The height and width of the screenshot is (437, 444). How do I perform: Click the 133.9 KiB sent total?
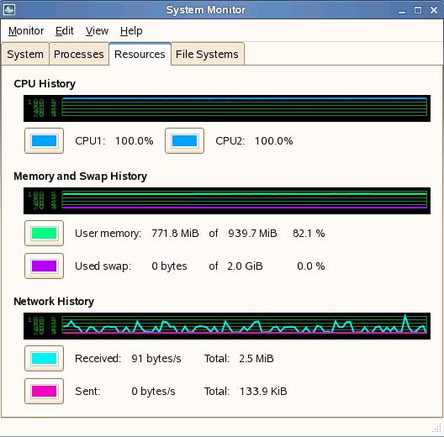(263, 391)
